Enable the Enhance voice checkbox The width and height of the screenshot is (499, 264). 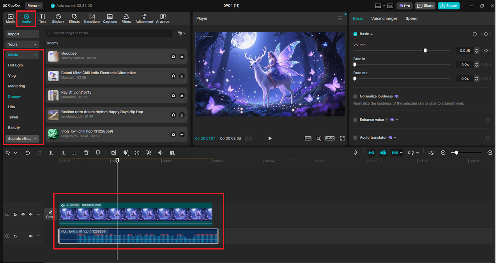tap(355, 120)
